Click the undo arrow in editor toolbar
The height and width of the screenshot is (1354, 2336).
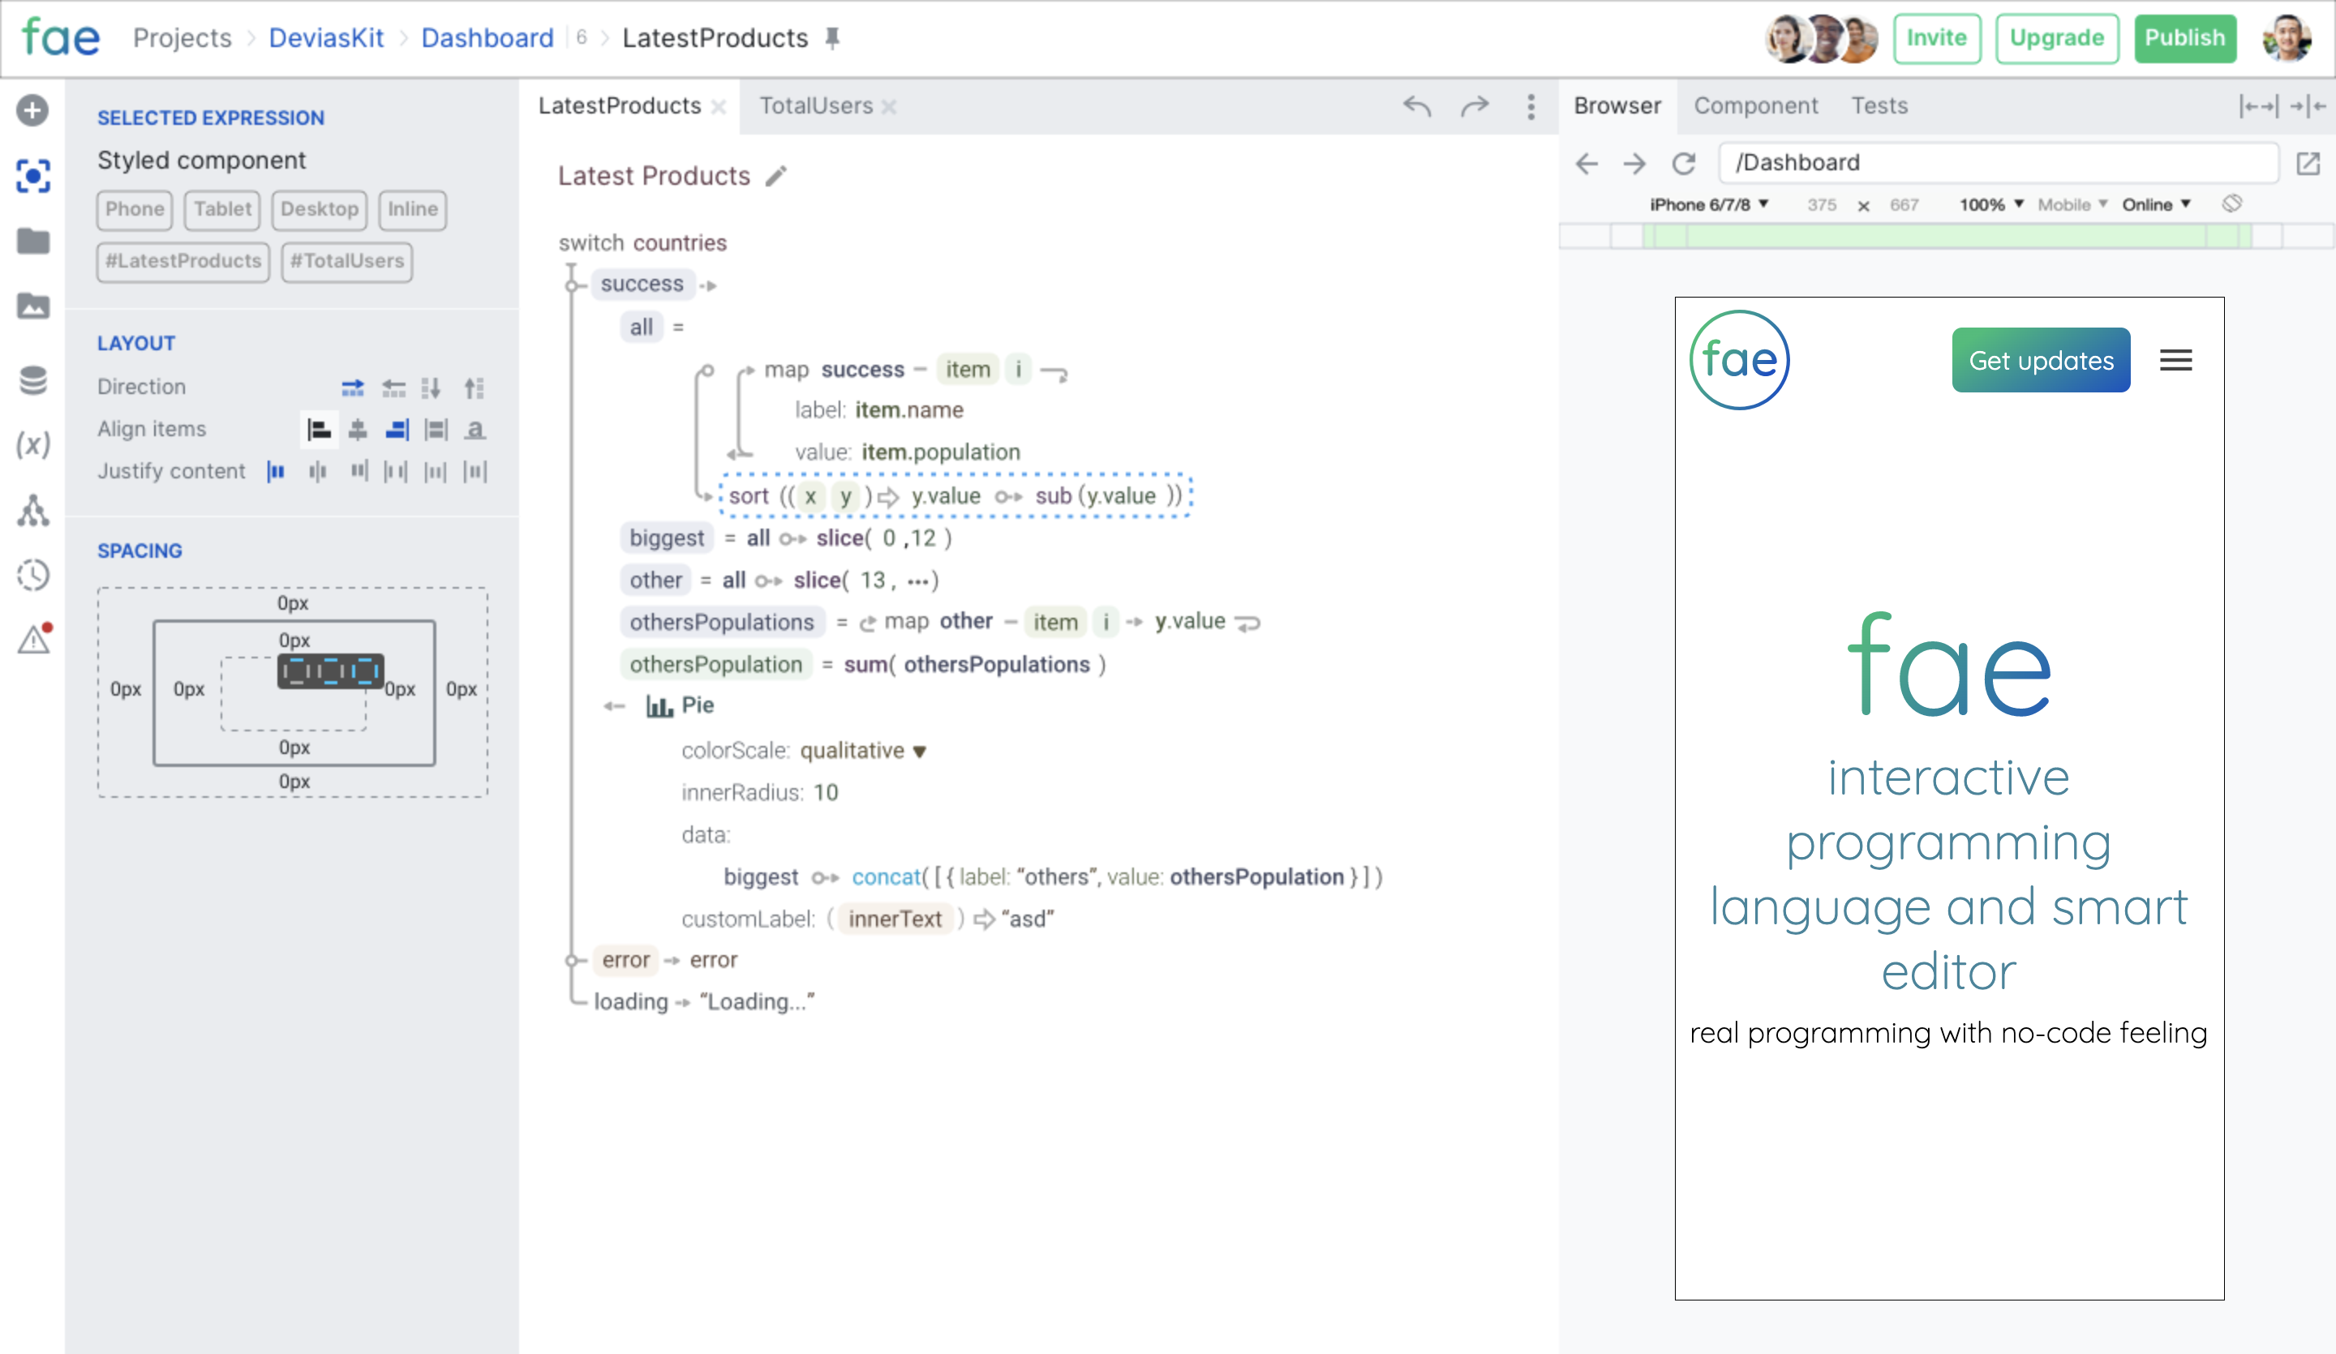click(1416, 106)
